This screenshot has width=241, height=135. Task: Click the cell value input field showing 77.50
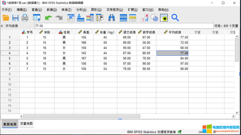tap(124, 26)
